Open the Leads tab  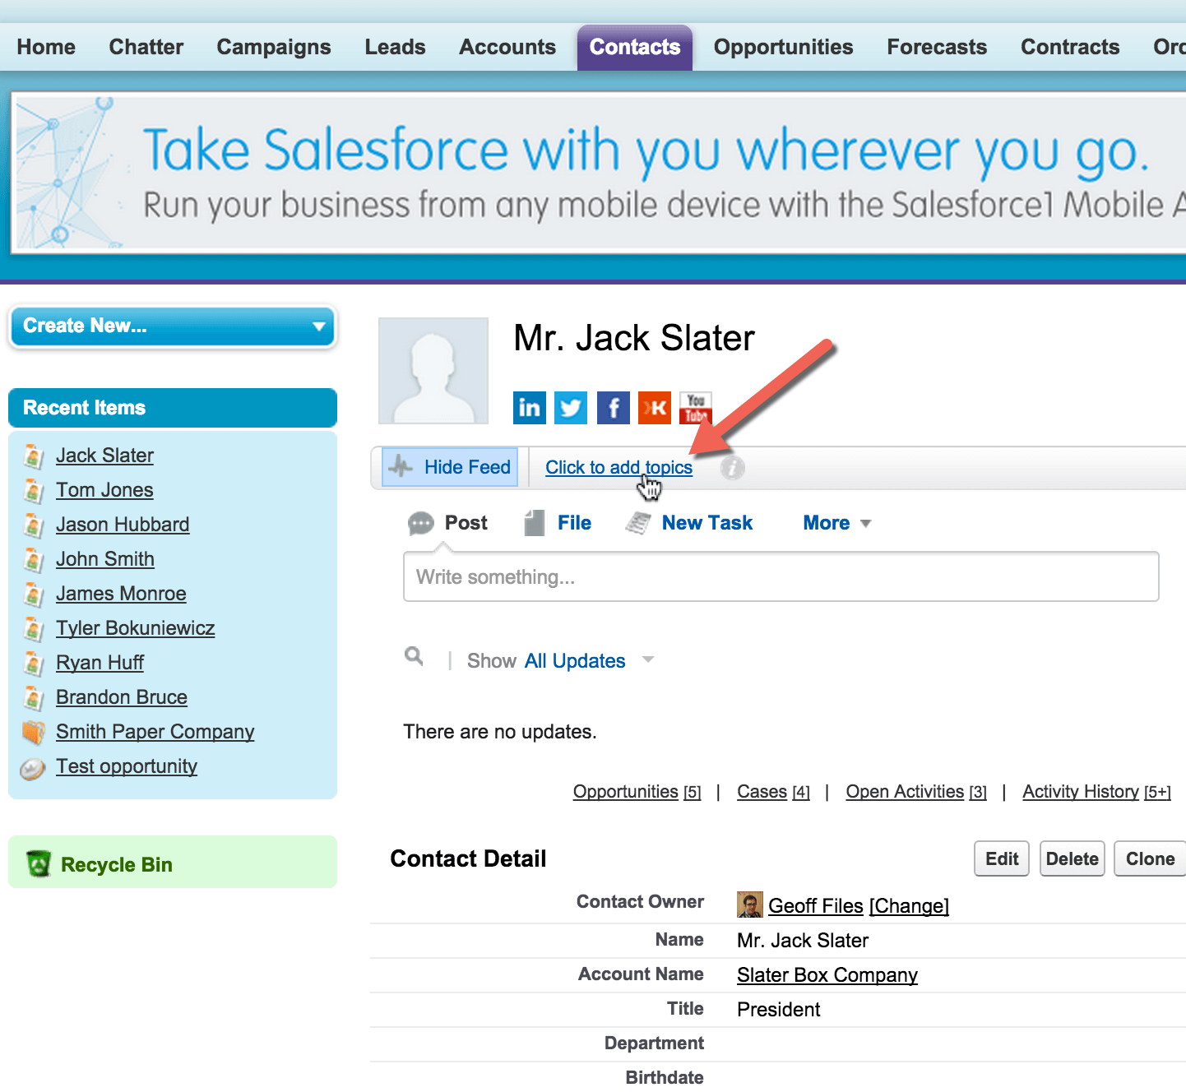[395, 47]
